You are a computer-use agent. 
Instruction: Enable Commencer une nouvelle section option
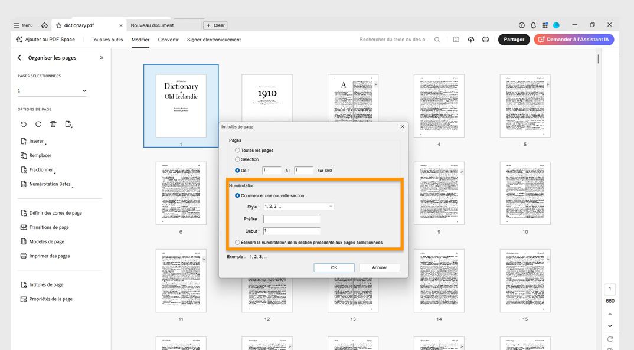[238, 195]
